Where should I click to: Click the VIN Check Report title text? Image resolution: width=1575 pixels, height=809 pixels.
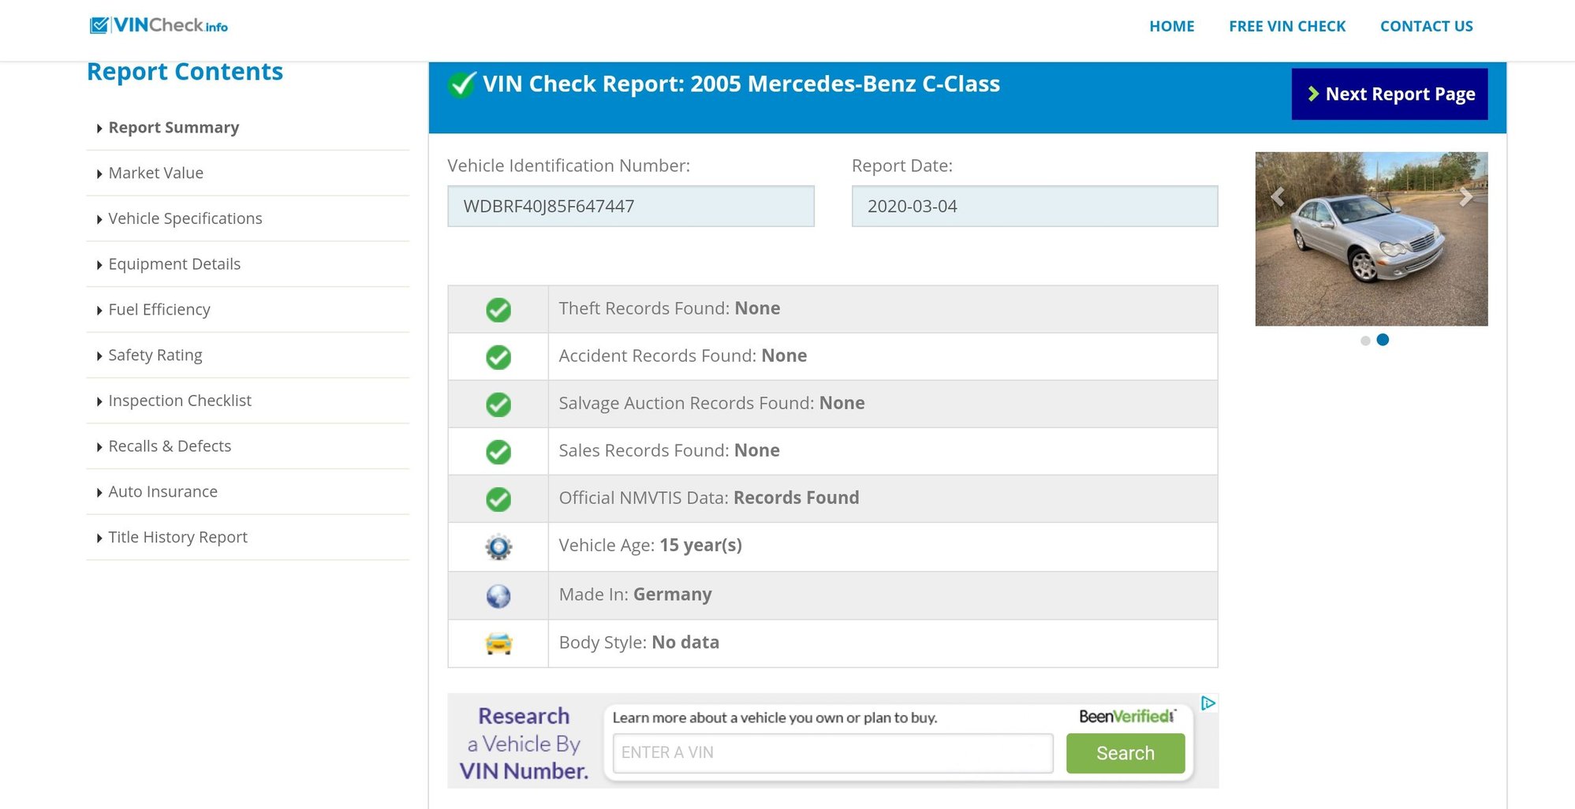tap(741, 84)
